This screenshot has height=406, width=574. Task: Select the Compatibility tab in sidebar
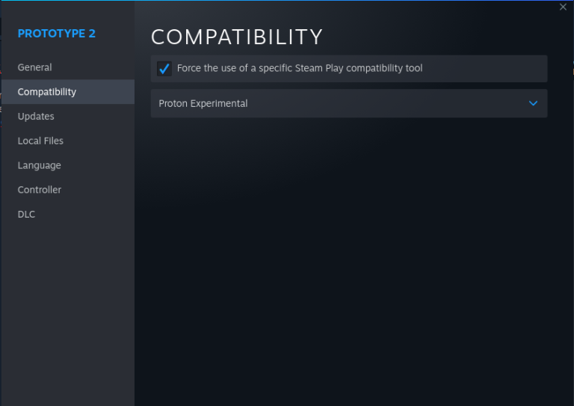click(47, 92)
